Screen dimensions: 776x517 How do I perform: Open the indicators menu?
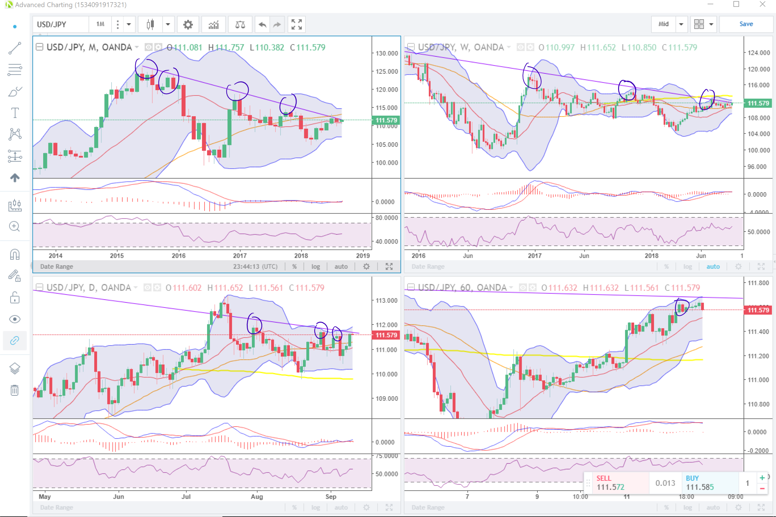[214, 24]
